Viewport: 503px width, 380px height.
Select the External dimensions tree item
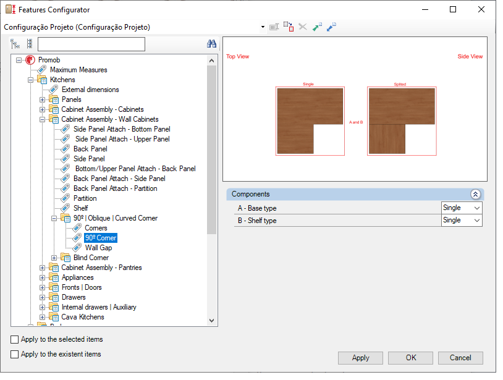pyautogui.click(x=90, y=90)
